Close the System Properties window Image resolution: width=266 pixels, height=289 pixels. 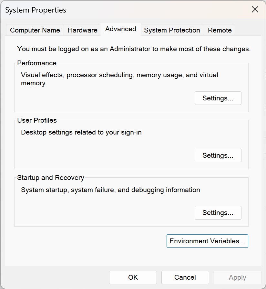(255, 10)
